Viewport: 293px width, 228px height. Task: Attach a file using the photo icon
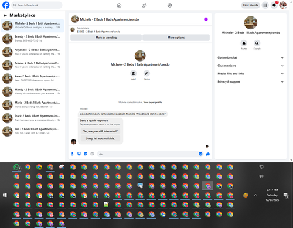[x=79, y=154]
